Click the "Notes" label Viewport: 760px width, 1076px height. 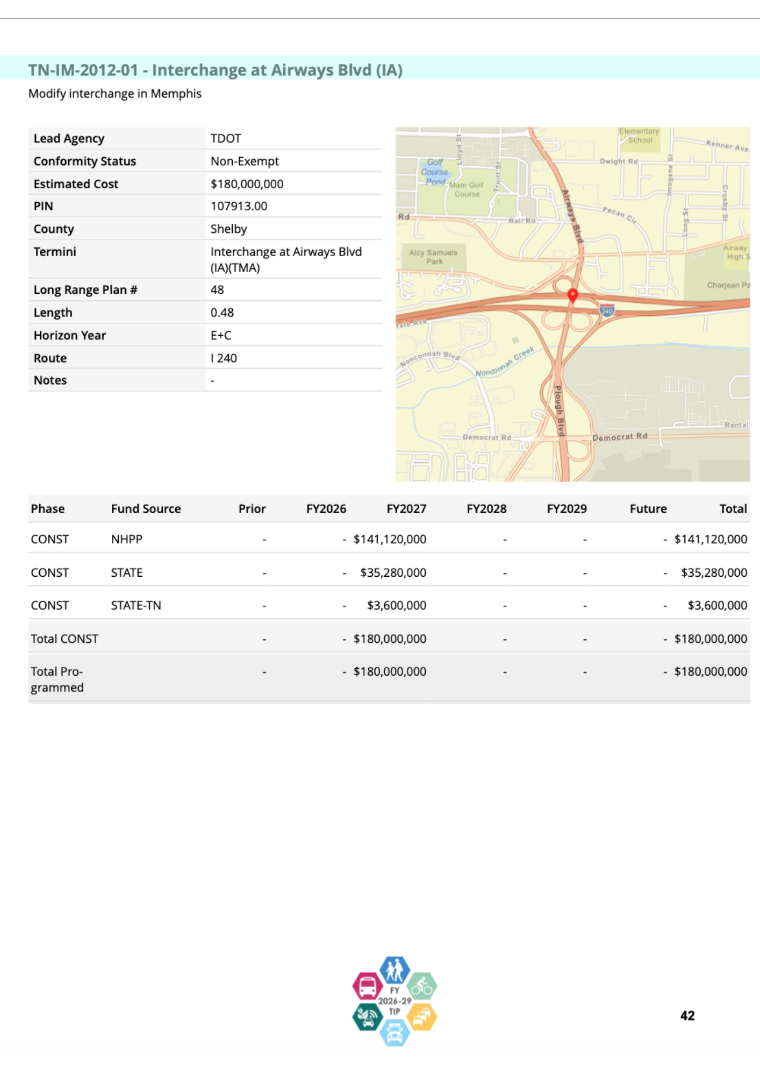(x=50, y=380)
